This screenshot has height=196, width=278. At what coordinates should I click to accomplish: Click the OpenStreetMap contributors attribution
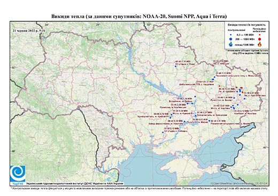[240, 183]
